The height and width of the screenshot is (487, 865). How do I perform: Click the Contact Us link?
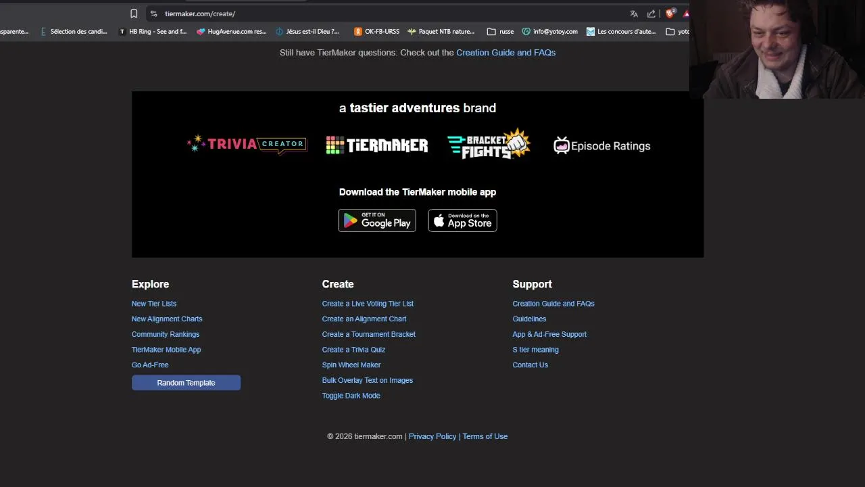click(x=530, y=365)
